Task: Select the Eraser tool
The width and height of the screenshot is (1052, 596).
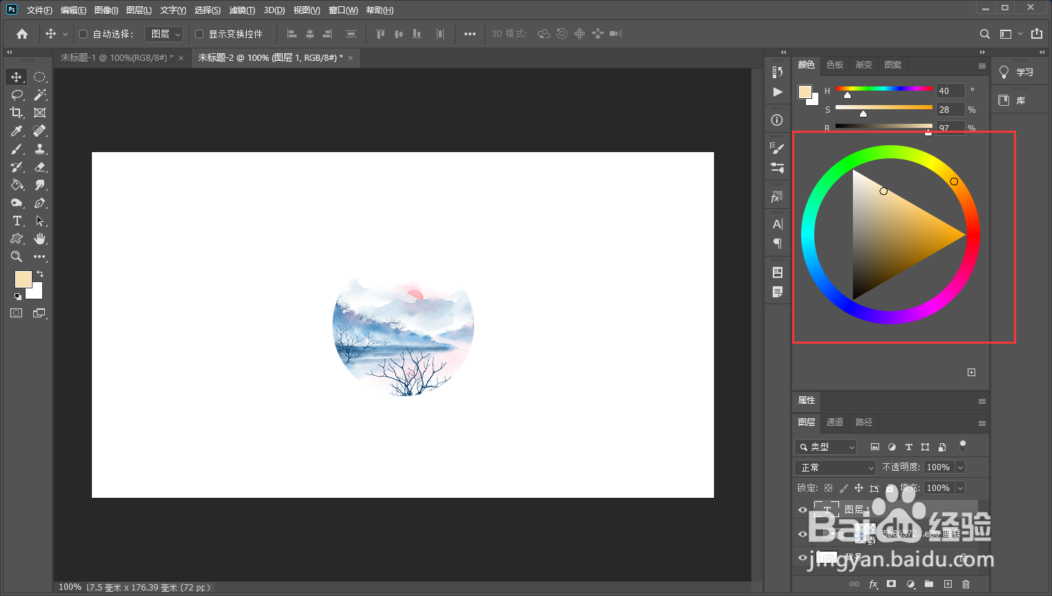Action: point(40,167)
